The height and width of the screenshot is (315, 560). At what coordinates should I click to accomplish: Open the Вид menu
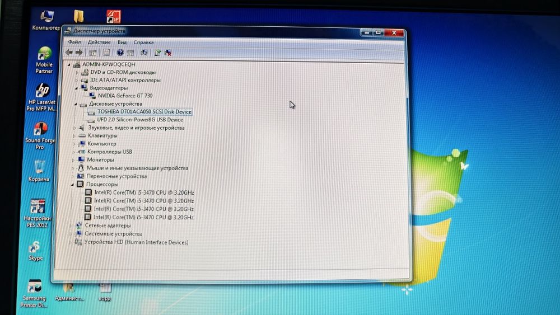[122, 42]
